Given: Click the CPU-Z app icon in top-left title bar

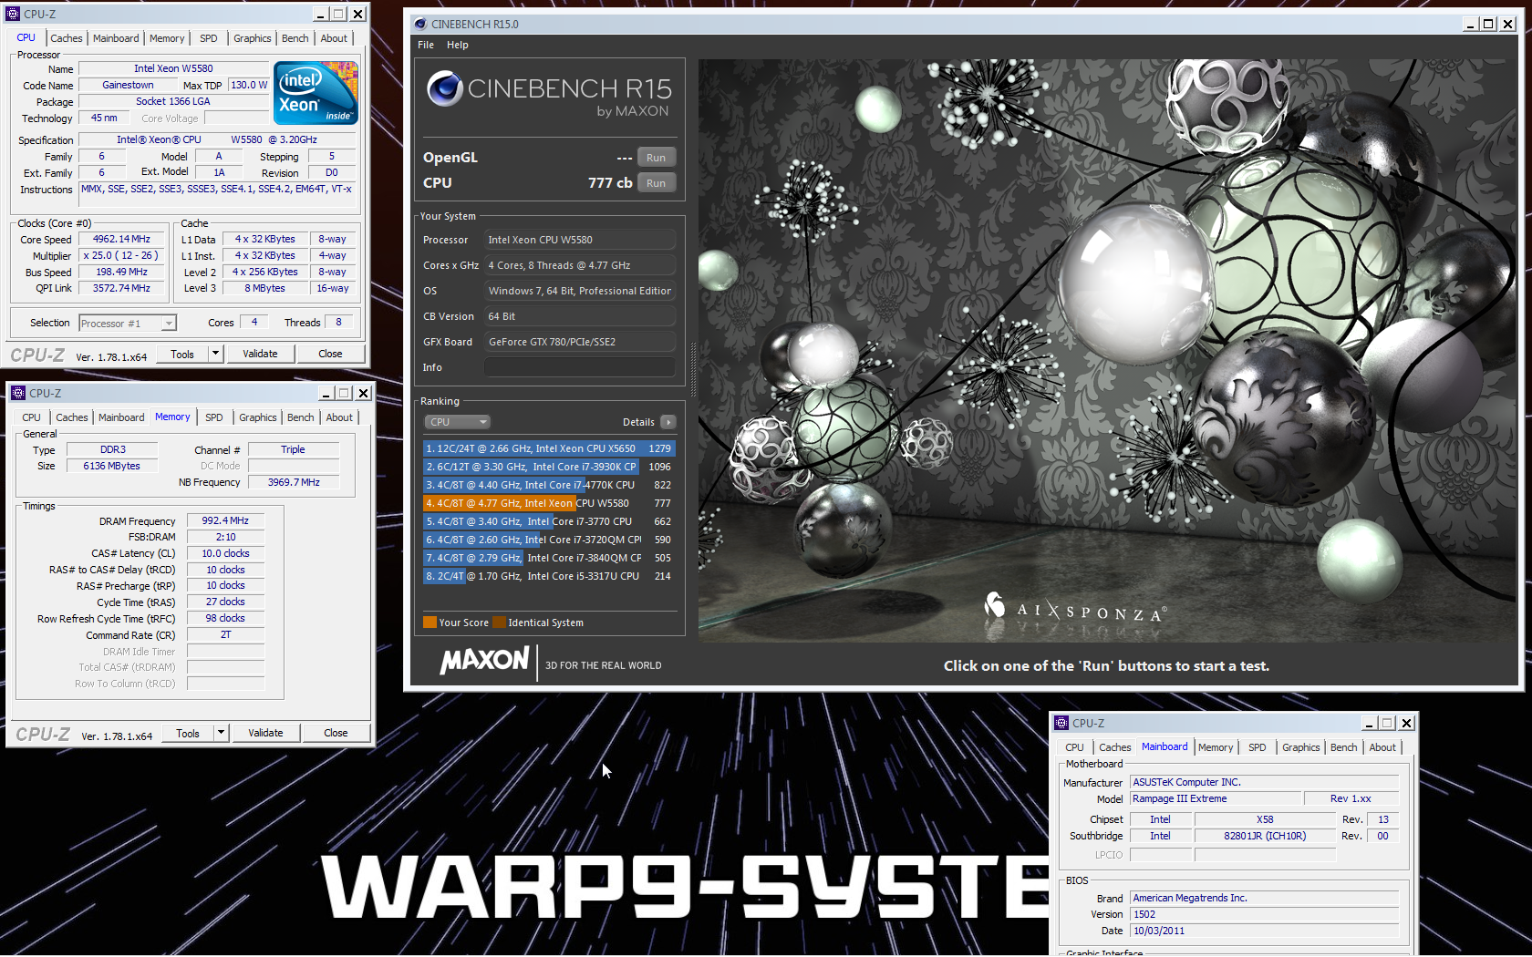Looking at the screenshot, I should [13, 14].
